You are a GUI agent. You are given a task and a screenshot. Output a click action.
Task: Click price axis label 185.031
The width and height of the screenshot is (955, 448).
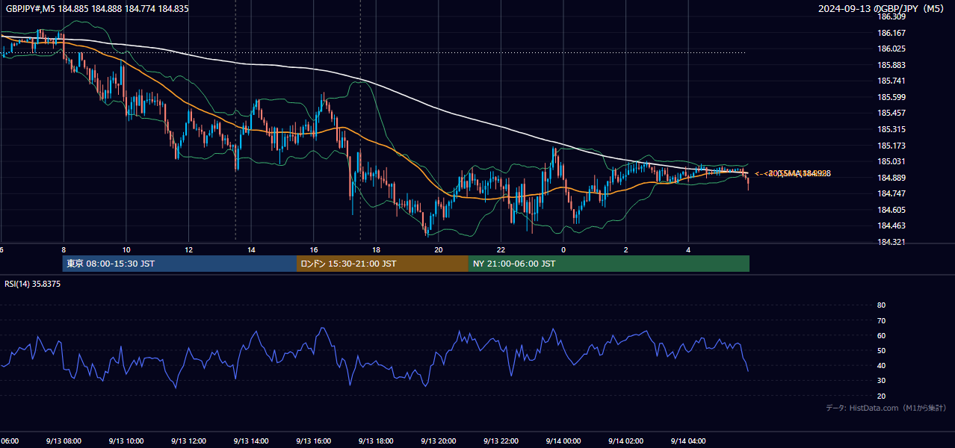point(891,161)
